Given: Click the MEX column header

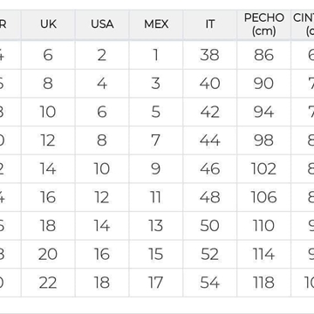Looking at the screenshot, I should pos(156,24).
